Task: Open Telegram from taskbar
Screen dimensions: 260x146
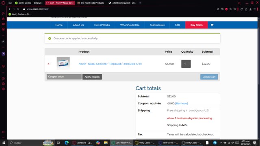Action: point(215,143)
